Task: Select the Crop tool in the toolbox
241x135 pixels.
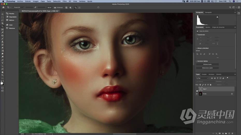Action: 2,26
